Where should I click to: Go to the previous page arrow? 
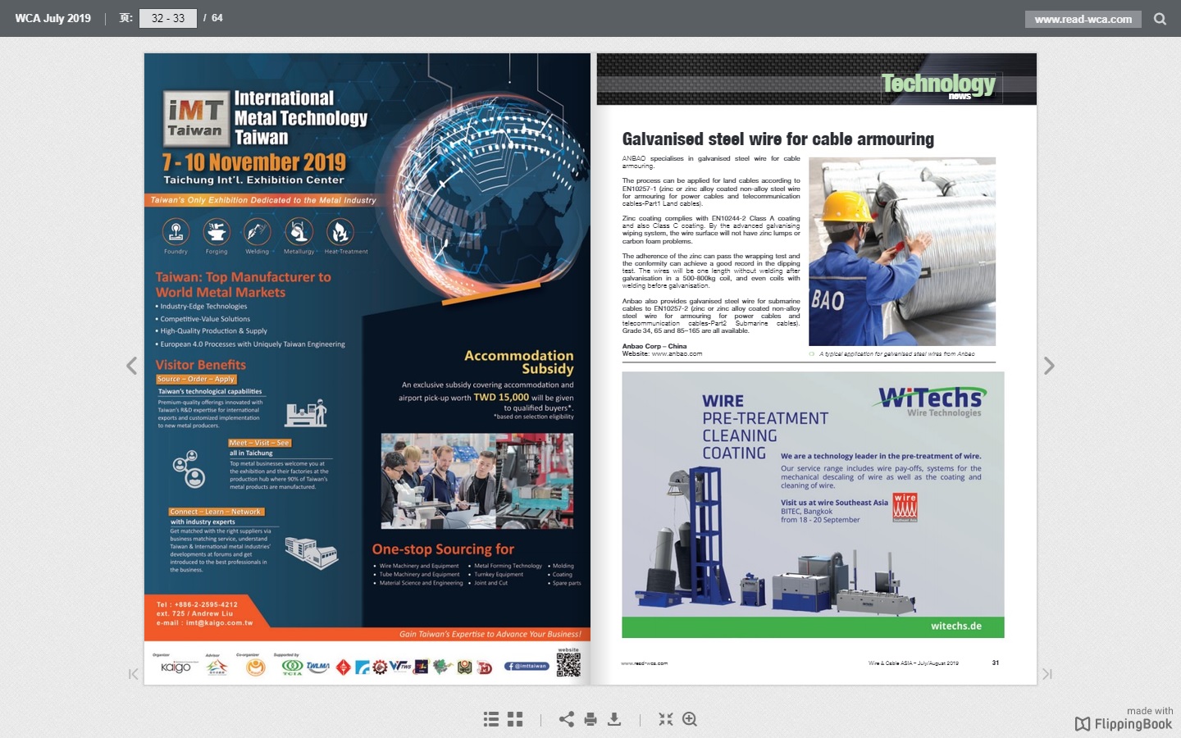click(x=132, y=366)
